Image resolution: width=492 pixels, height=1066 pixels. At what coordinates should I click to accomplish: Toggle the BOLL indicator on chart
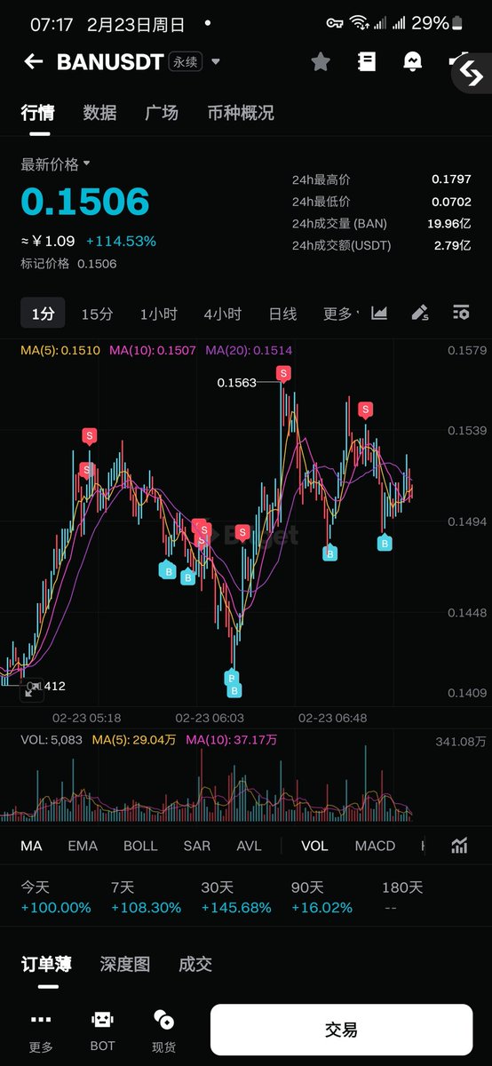pyautogui.click(x=140, y=846)
